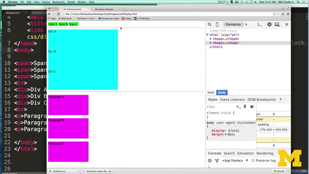This screenshot has width=309, height=174.
Task: Open the console drawer icon
Action: pyautogui.click(x=259, y=24)
